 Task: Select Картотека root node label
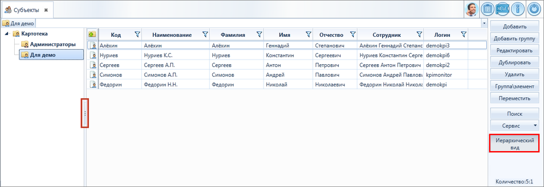pos(35,34)
